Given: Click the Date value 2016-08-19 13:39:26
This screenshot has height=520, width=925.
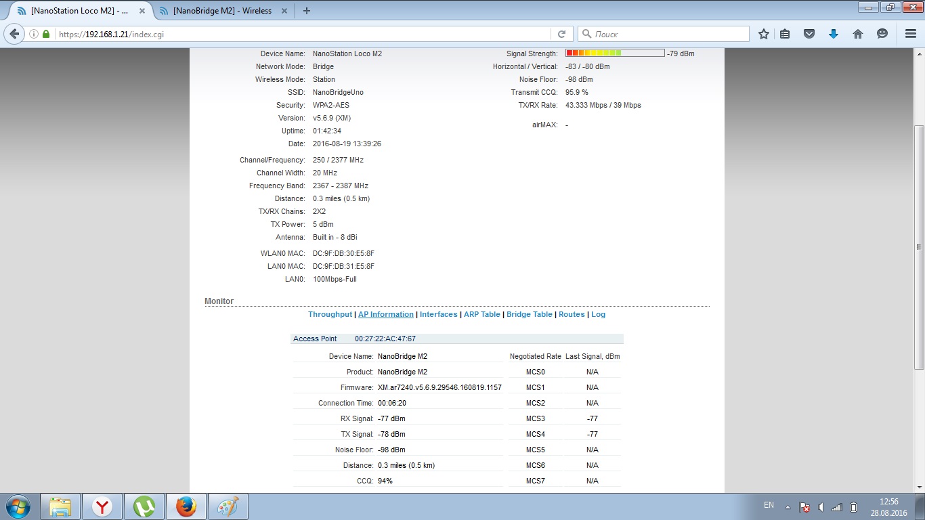Looking at the screenshot, I should pyautogui.click(x=347, y=144).
